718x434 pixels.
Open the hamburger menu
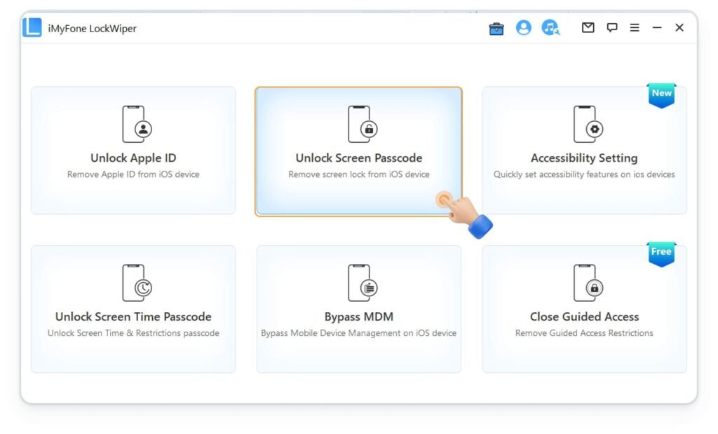point(635,28)
